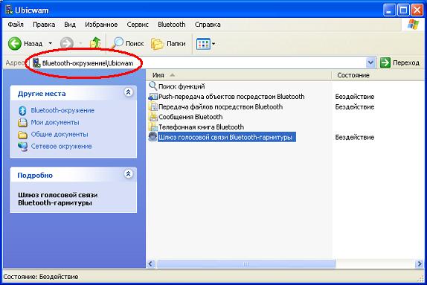
Task: Select the Поиск функций item
Action: [x=182, y=86]
